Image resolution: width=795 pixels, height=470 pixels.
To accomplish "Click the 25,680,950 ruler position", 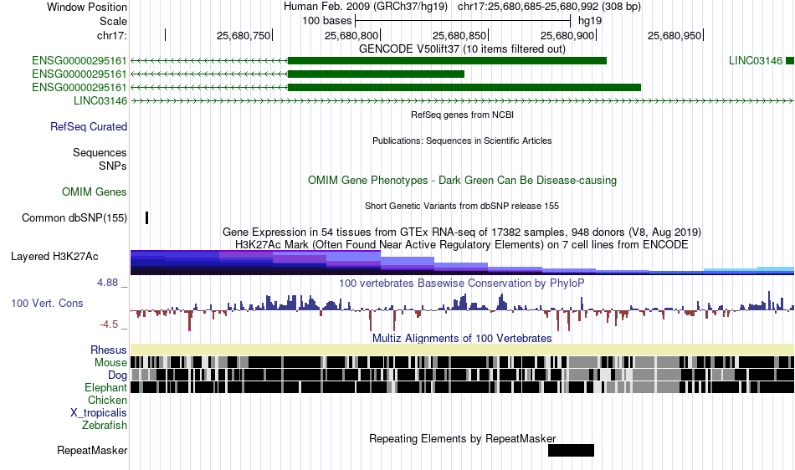I will (674, 35).
